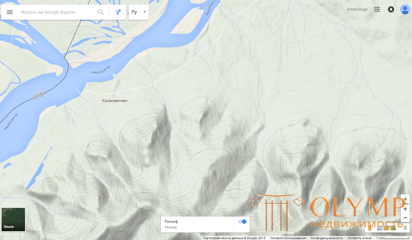412x240 pixels.
Task: Click the Китай Россия border label
Action: [39, 95]
